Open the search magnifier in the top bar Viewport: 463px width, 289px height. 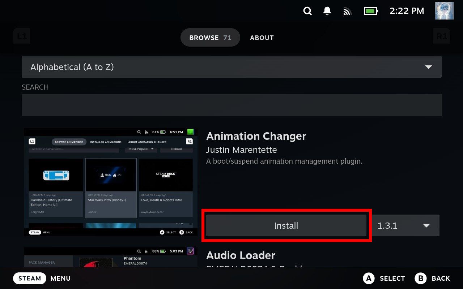pos(307,11)
